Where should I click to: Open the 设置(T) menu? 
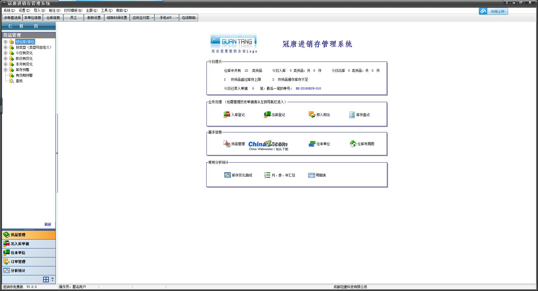(x=24, y=10)
